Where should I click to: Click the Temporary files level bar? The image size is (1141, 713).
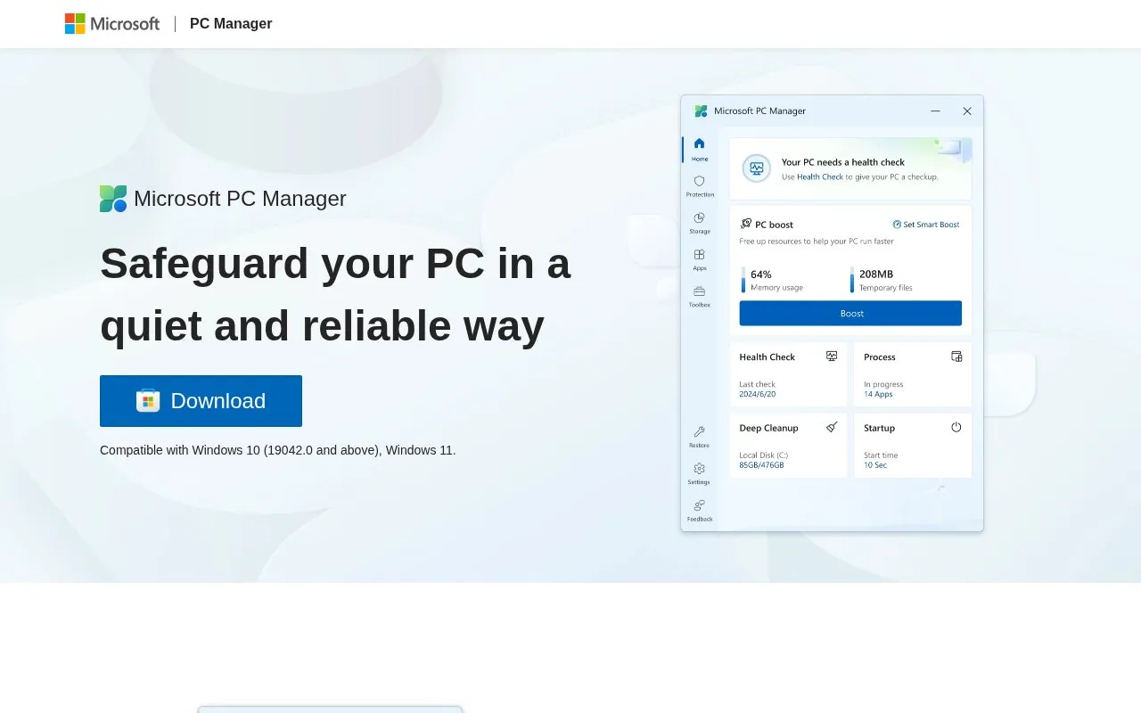851,280
